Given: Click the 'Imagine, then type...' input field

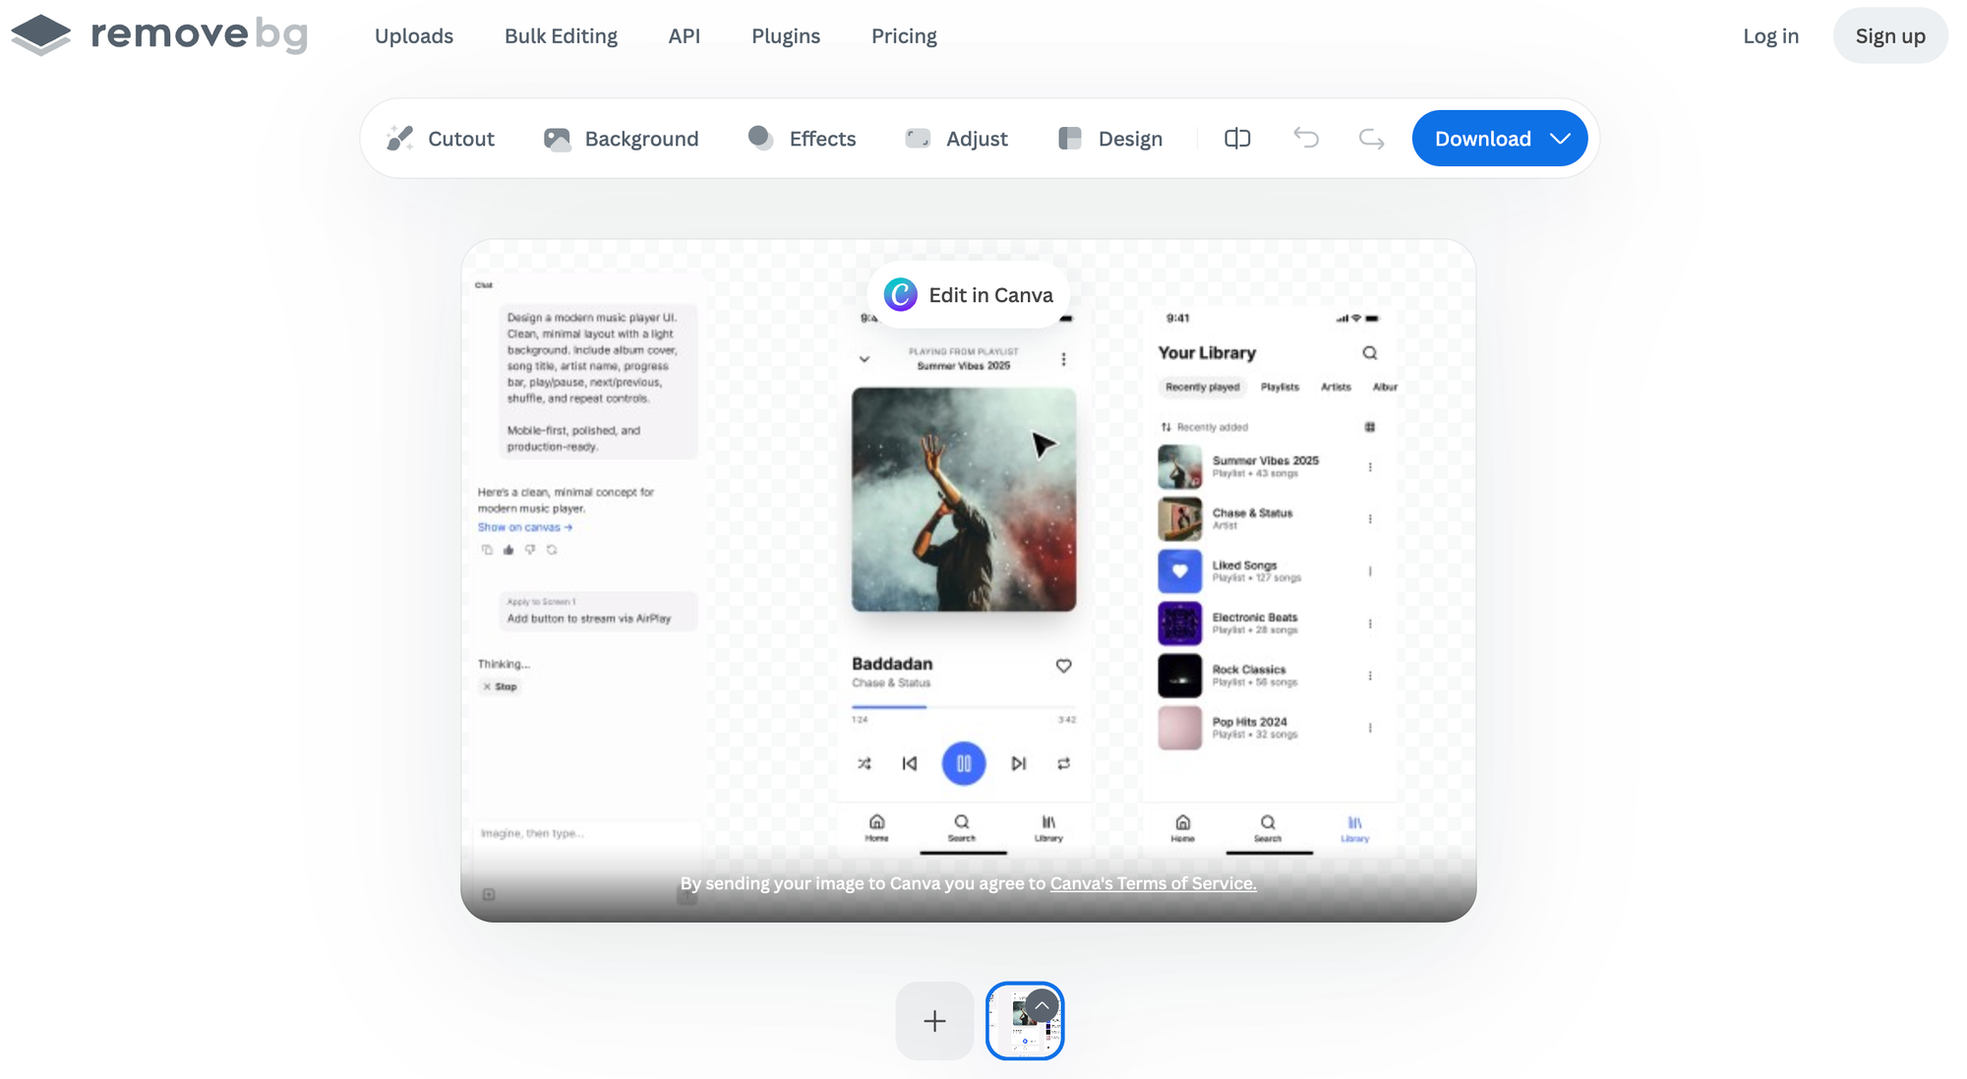Looking at the screenshot, I should 587,834.
